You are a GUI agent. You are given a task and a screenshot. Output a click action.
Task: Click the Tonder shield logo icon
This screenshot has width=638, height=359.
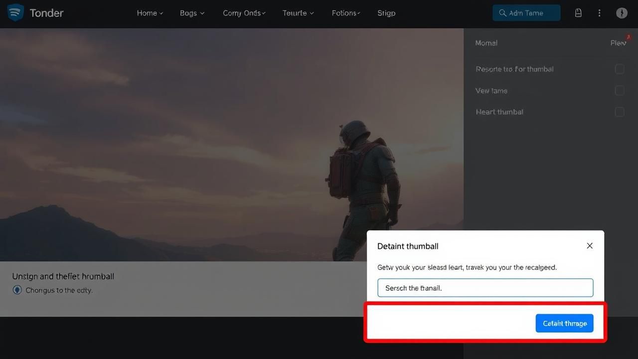click(x=15, y=12)
